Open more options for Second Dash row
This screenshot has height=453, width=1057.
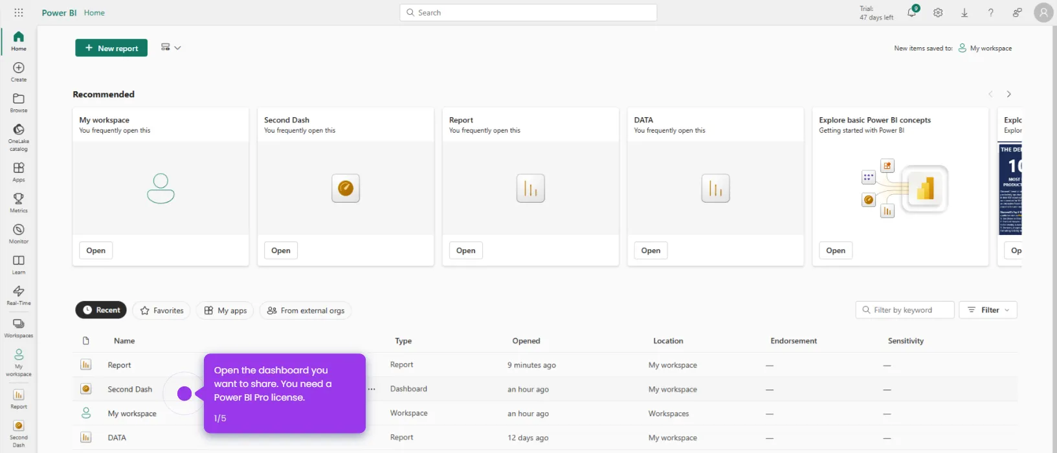[x=372, y=389]
